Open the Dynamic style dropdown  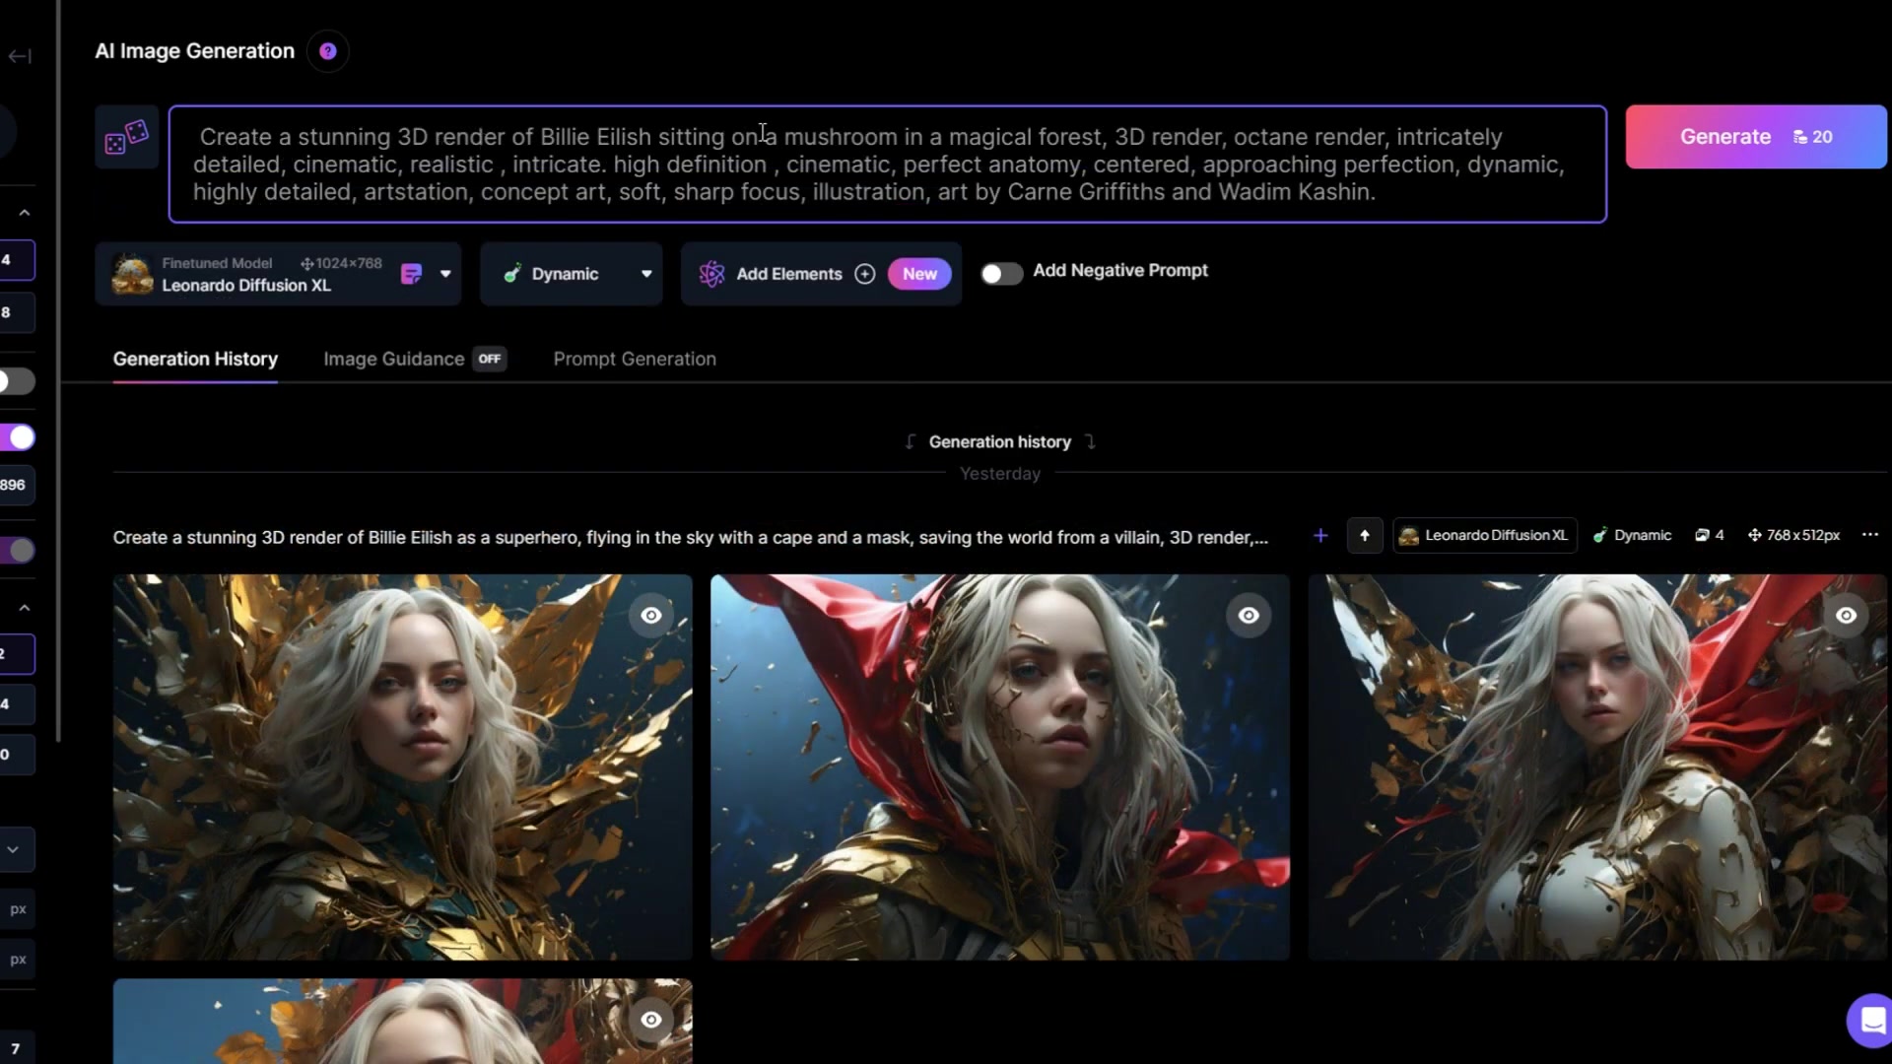pos(645,274)
